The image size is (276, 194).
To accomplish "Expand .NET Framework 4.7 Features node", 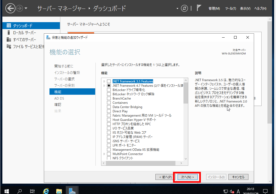I will (104, 86).
